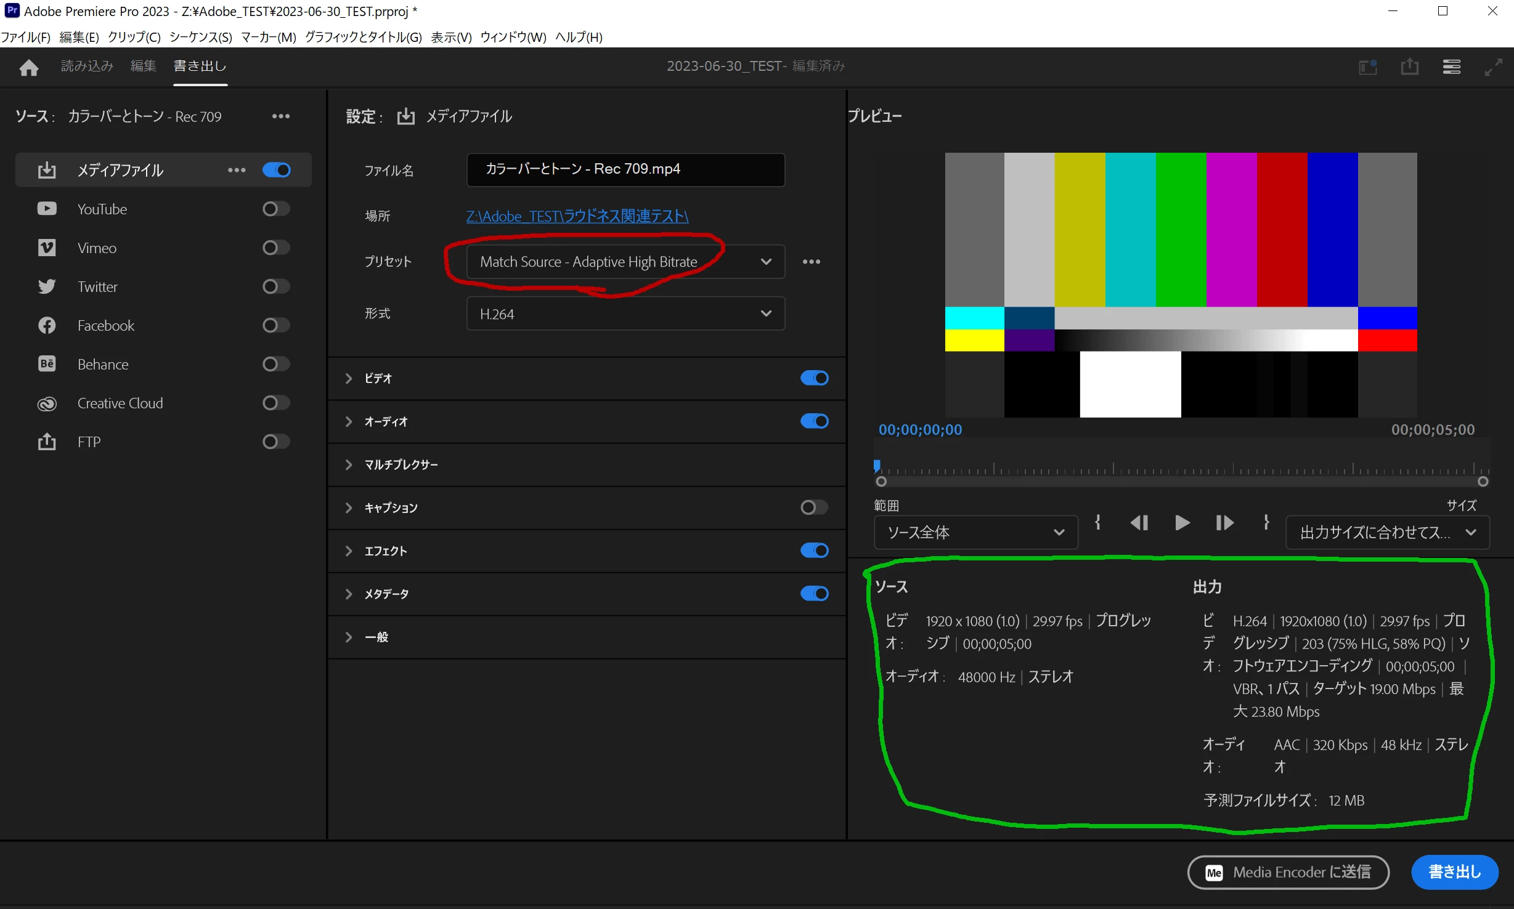Viewport: 1514px width, 909px height.
Task: Switch to the 編集 tab
Action: (143, 66)
